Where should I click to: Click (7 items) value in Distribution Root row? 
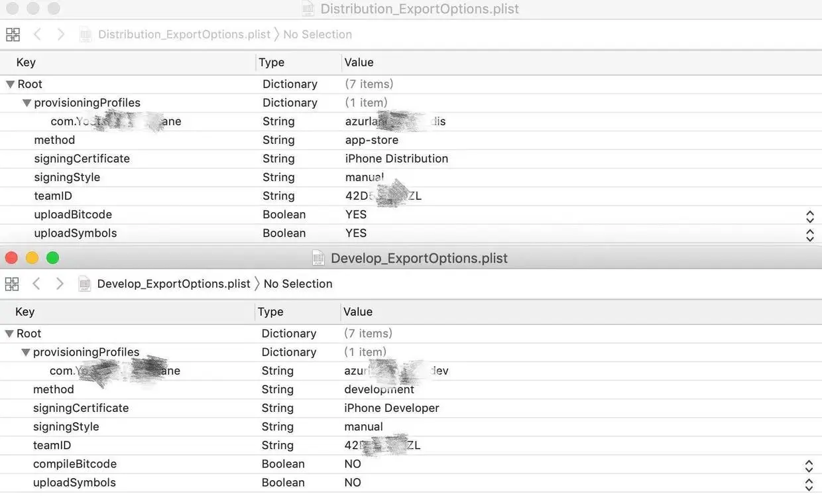point(369,84)
